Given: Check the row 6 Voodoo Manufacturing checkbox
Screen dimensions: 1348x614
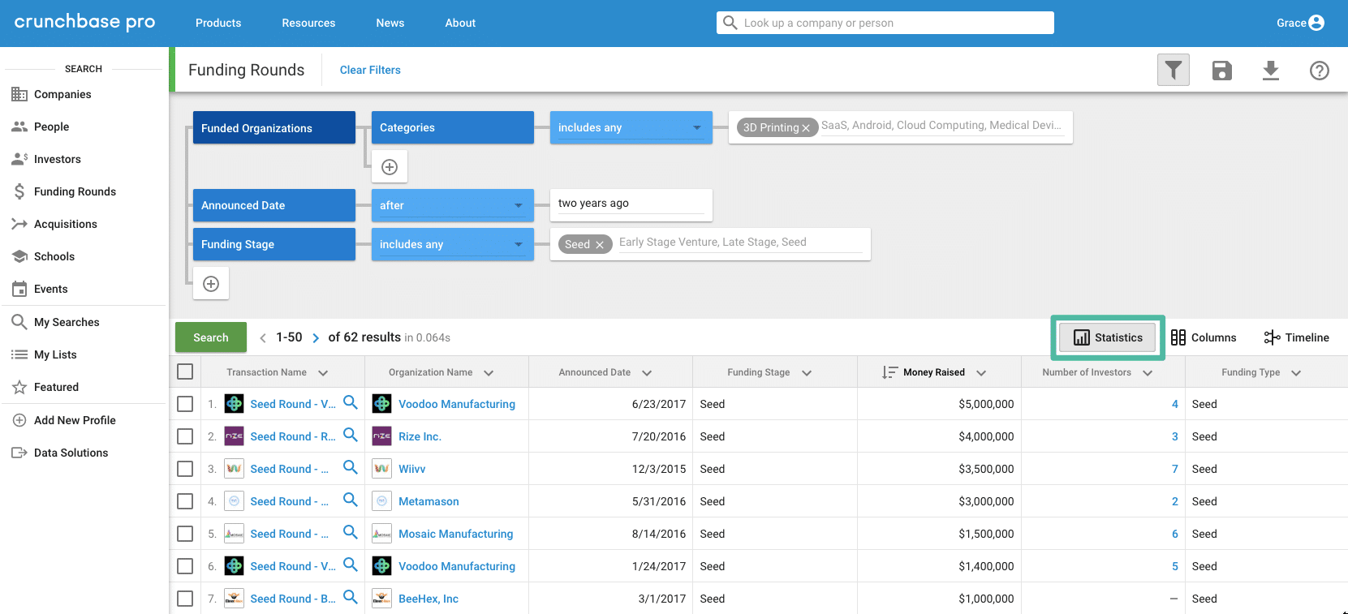Looking at the screenshot, I should click(185, 566).
